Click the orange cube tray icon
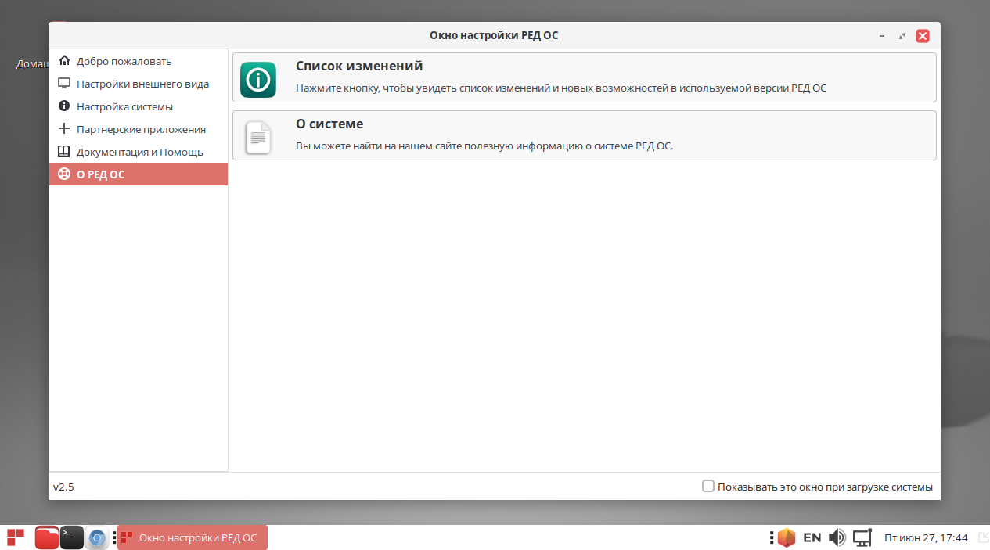This screenshot has width=990, height=550. [786, 537]
